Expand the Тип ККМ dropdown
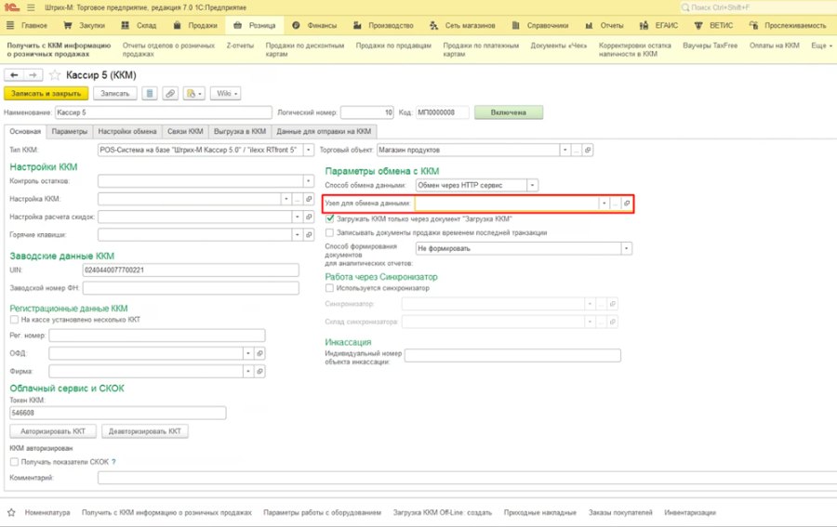This screenshot has width=837, height=527. (309, 150)
